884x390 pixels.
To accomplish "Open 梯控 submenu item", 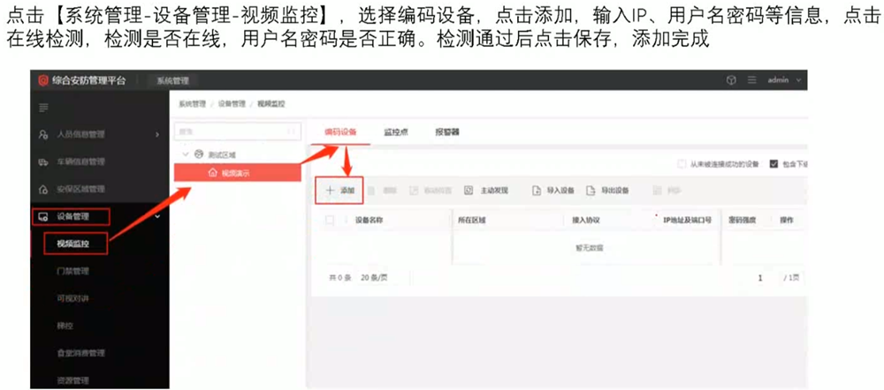I will 65,326.
